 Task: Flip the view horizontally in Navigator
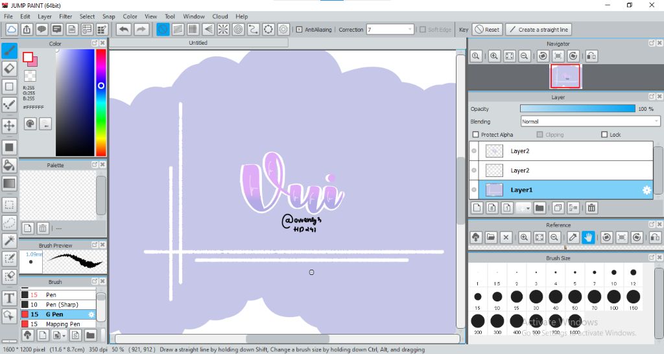(591, 56)
